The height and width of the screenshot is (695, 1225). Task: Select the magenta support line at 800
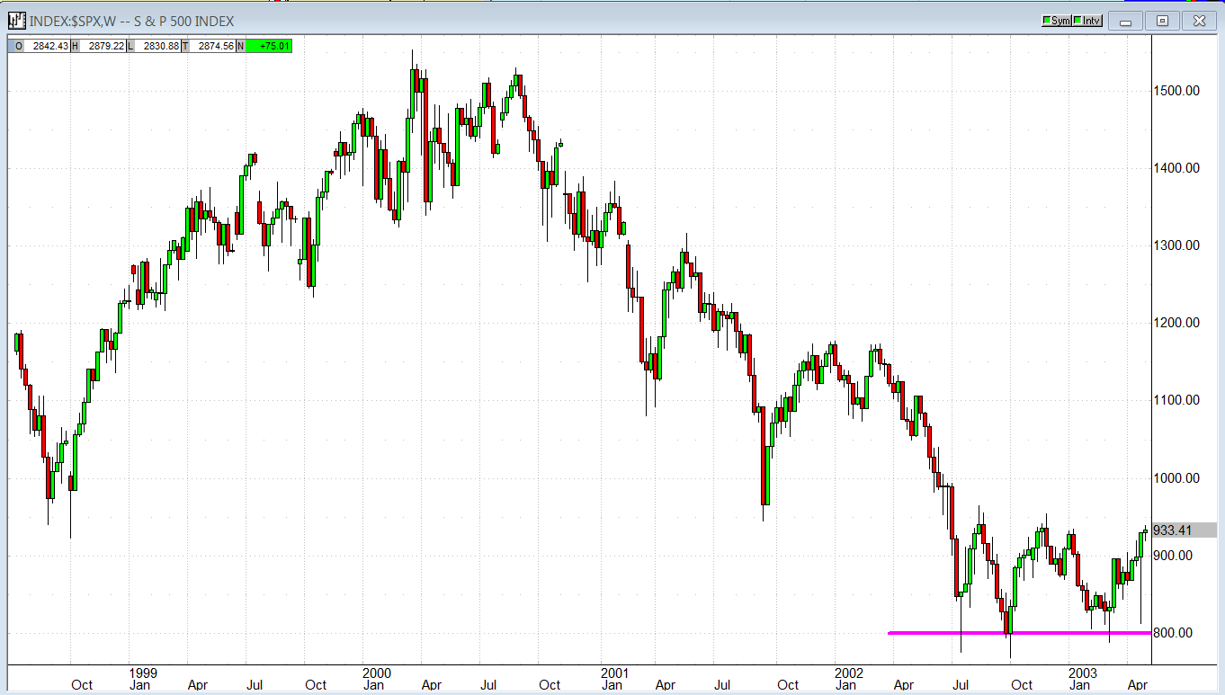pos(1019,633)
